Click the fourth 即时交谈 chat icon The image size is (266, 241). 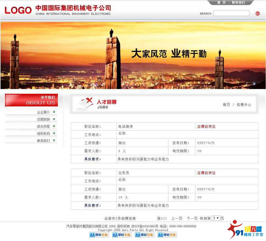coord(167,235)
